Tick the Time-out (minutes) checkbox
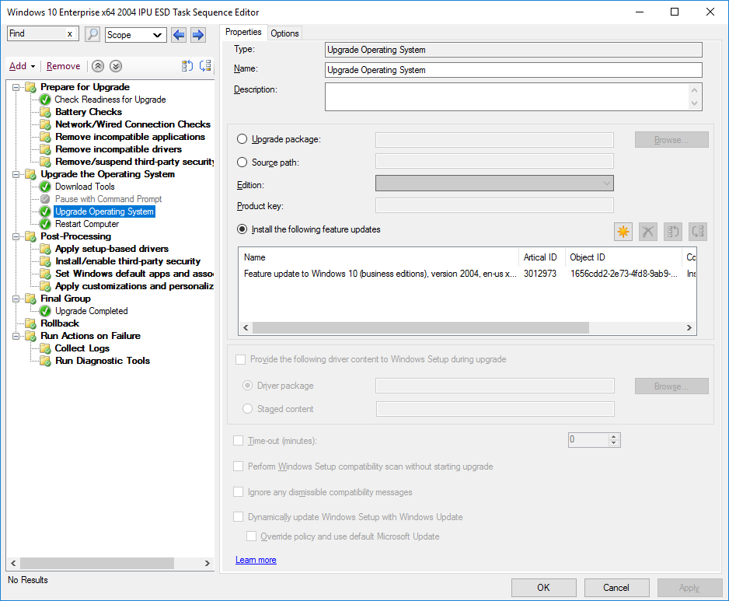This screenshot has height=601, width=729. coord(238,441)
